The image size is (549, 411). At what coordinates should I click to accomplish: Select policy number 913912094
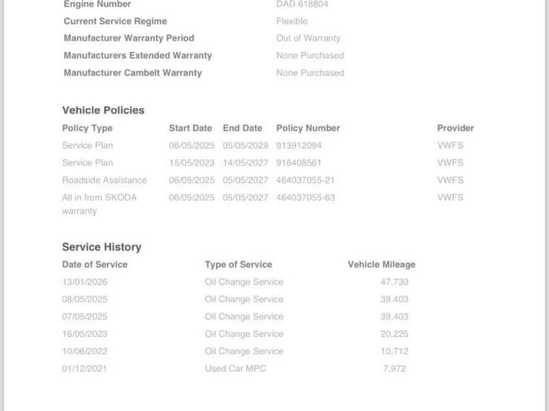click(299, 145)
